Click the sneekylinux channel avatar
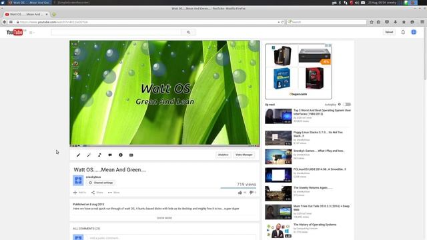This screenshot has height=240, width=427. (78, 181)
